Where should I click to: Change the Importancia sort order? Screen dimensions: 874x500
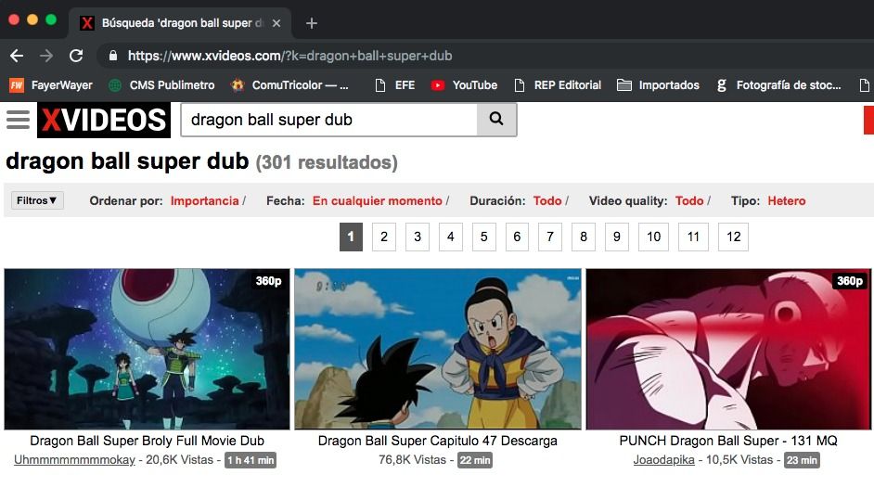point(204,201)
